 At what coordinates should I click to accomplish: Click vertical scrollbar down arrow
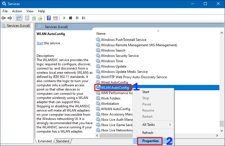click(222, 131)
